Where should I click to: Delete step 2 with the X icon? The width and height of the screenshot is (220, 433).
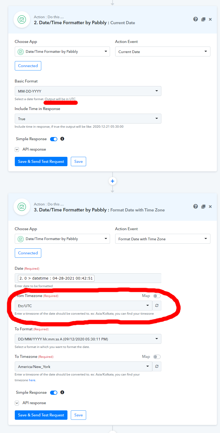click(210, 19)
